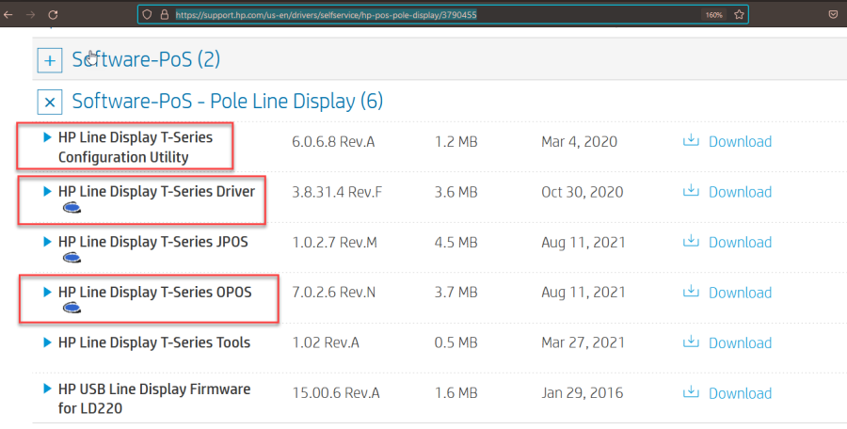847x429 pixels.
Task: Click download icon for T-Series Driver
Action: point(691,191)
